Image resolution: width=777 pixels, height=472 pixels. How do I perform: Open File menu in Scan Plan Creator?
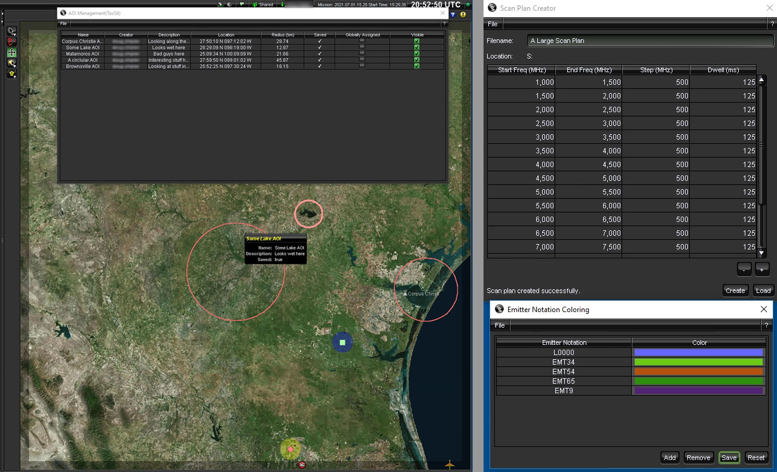point(492,24)
